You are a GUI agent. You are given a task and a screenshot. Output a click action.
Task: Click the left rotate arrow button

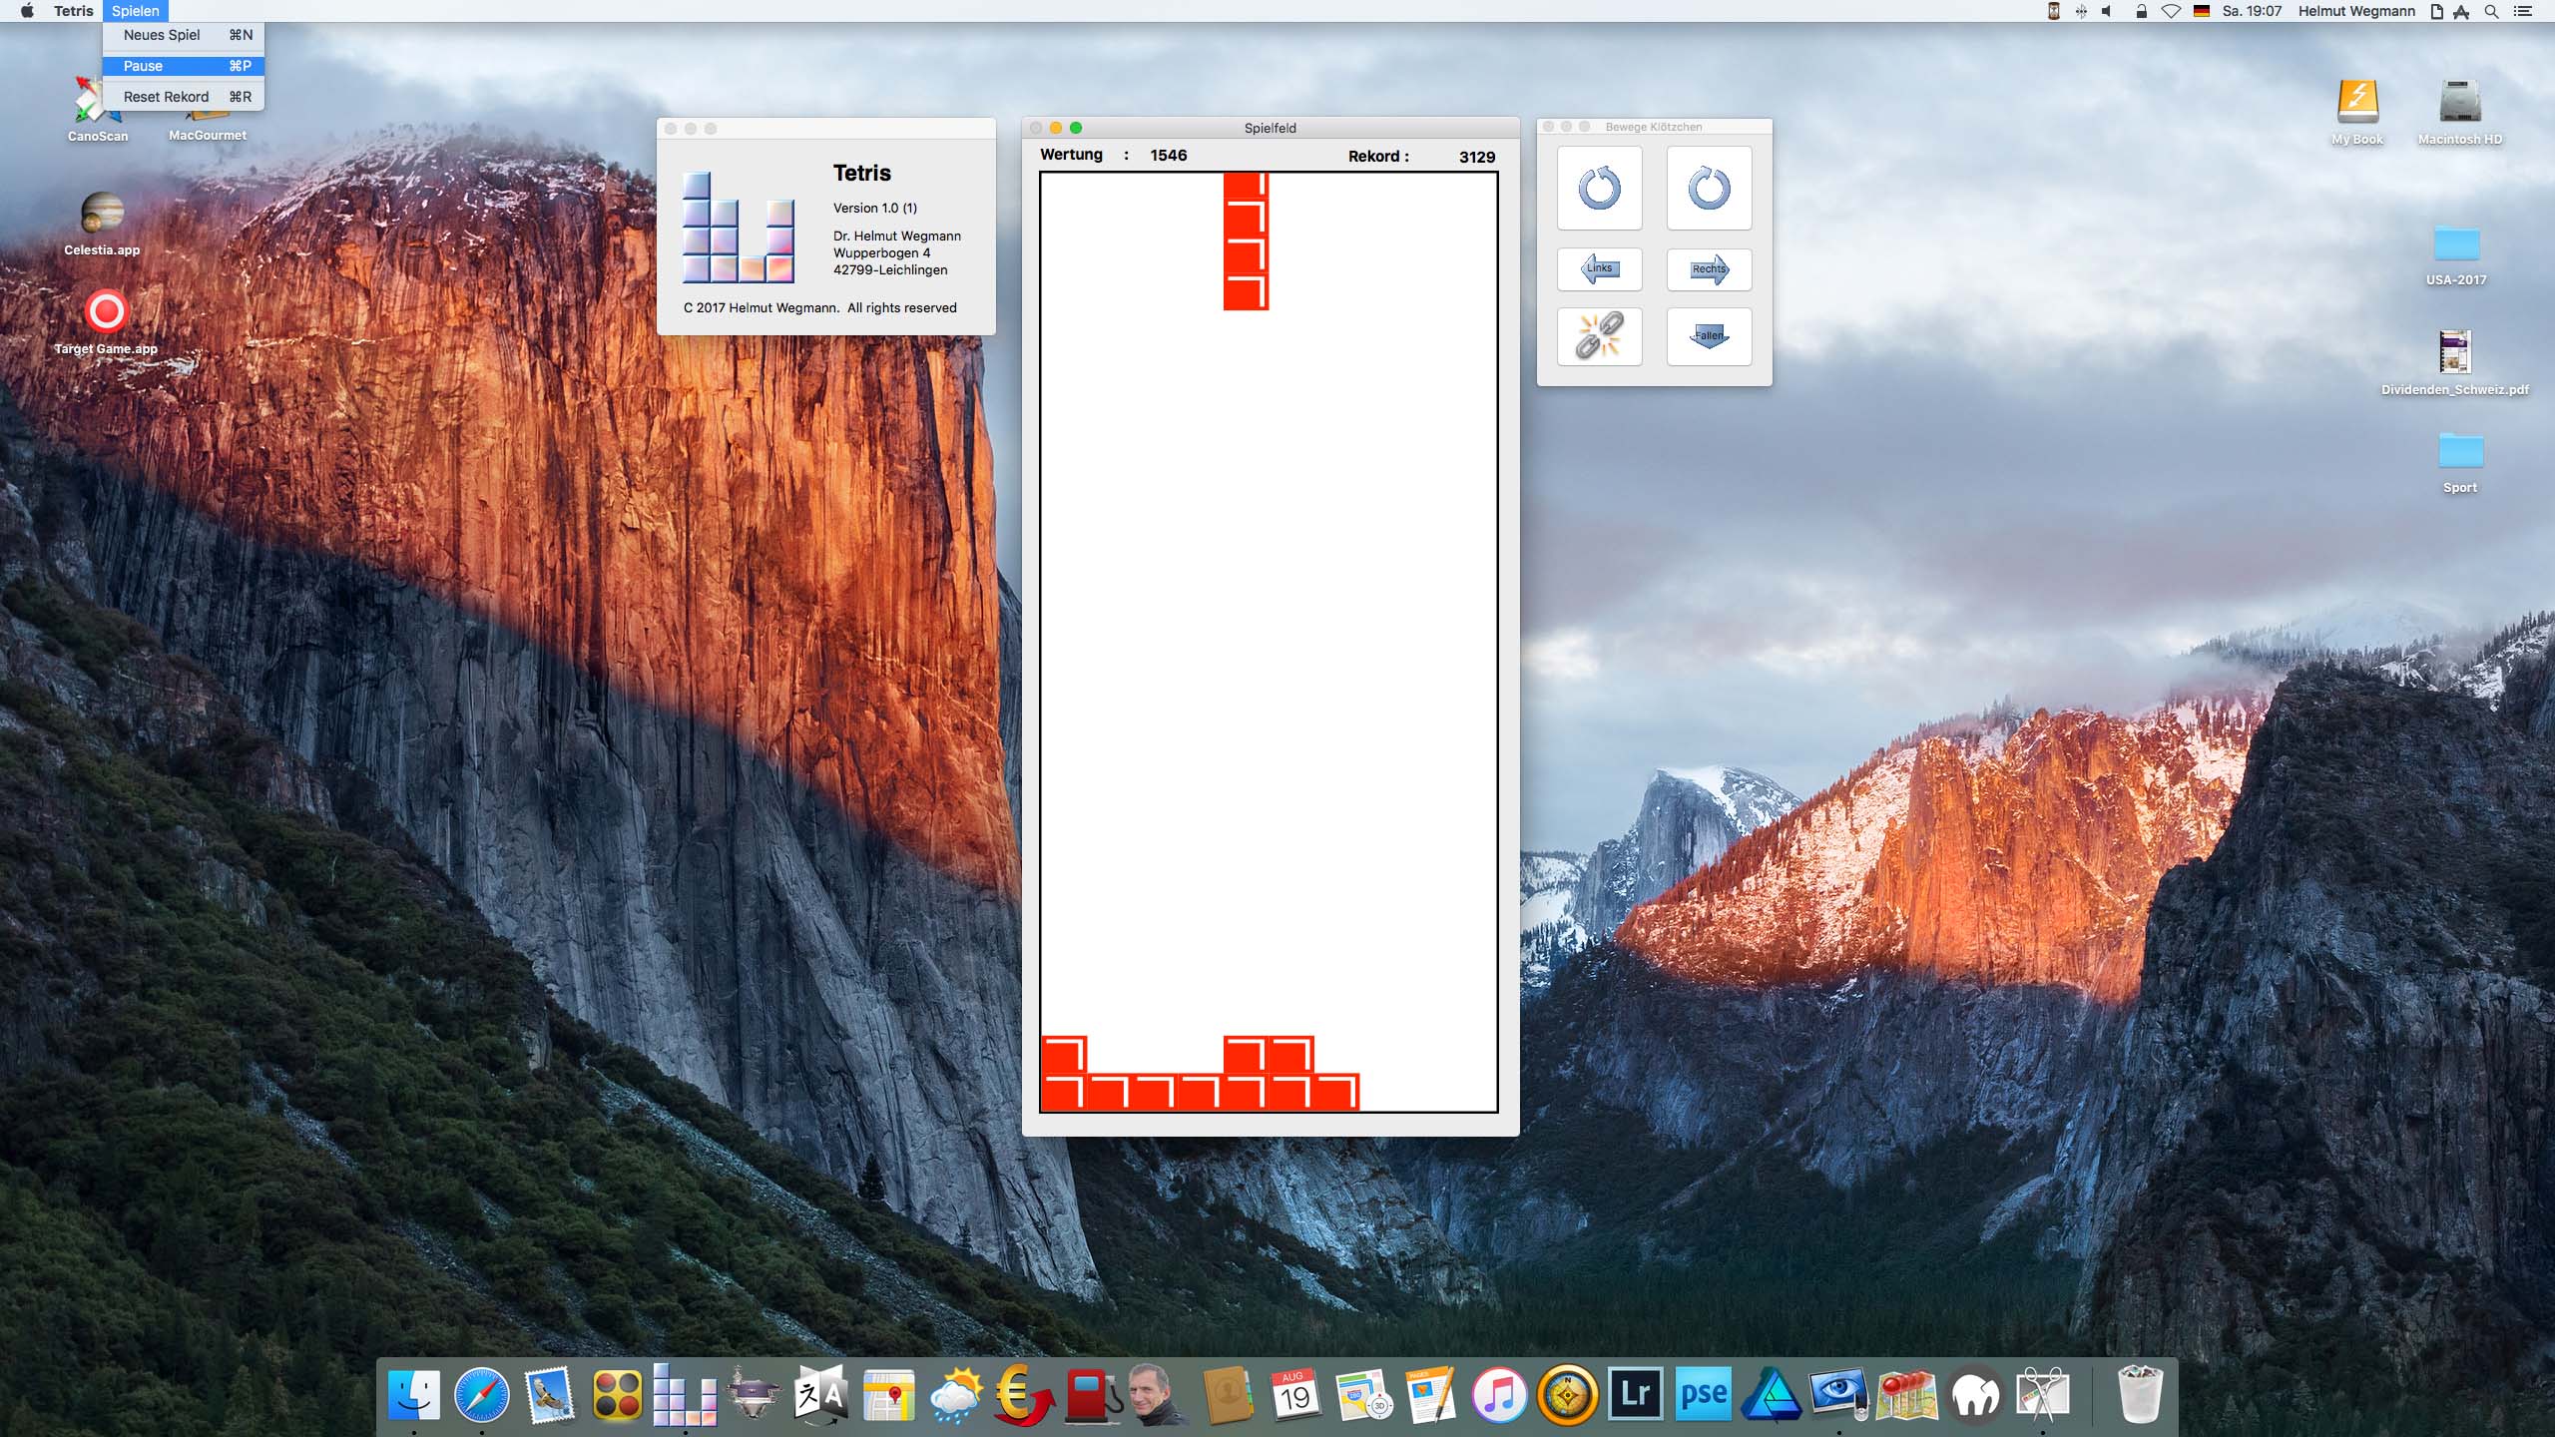pos(1599,188)
